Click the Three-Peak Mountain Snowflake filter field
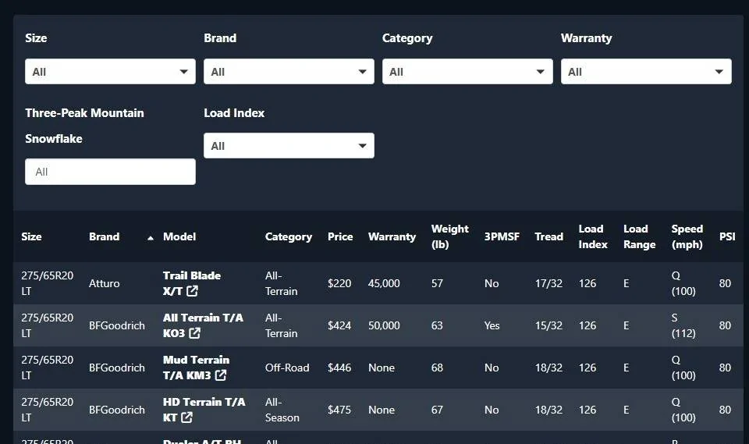The width and height of the screenshot is (749, 444). tap(110, 172)
